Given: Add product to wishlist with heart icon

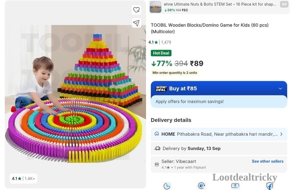Looking at the screenshot, I should [136, 10].
